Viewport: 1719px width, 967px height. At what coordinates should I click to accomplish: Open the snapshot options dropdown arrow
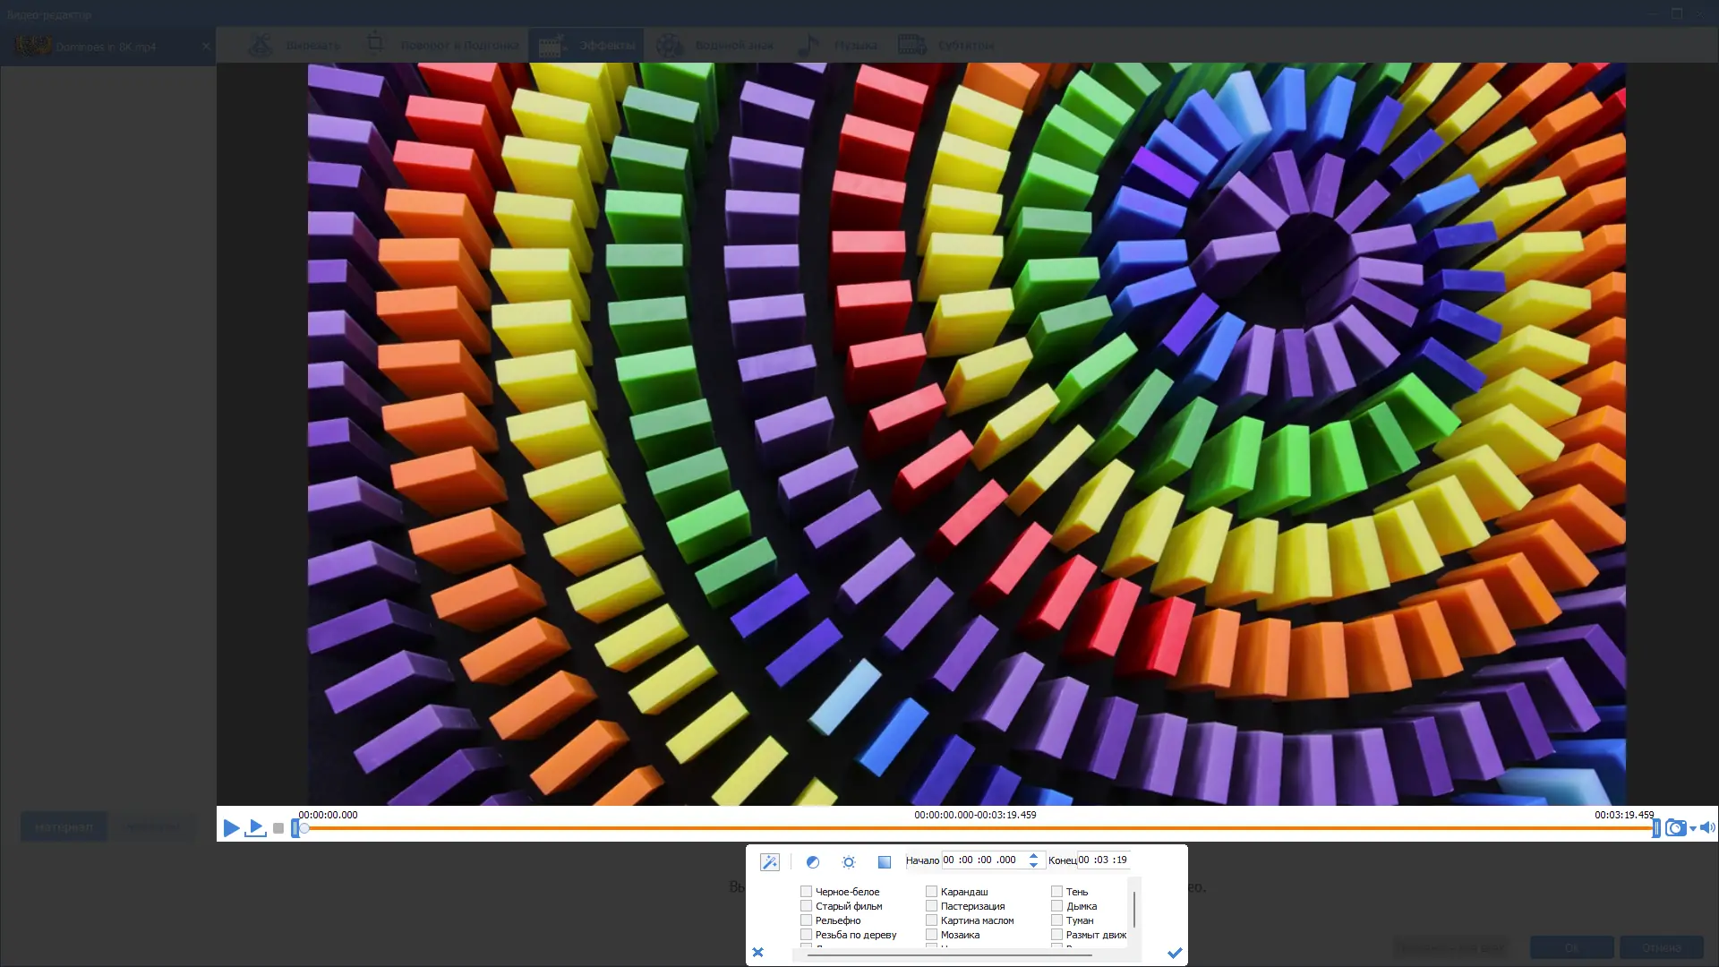(x=1693, y=830)
